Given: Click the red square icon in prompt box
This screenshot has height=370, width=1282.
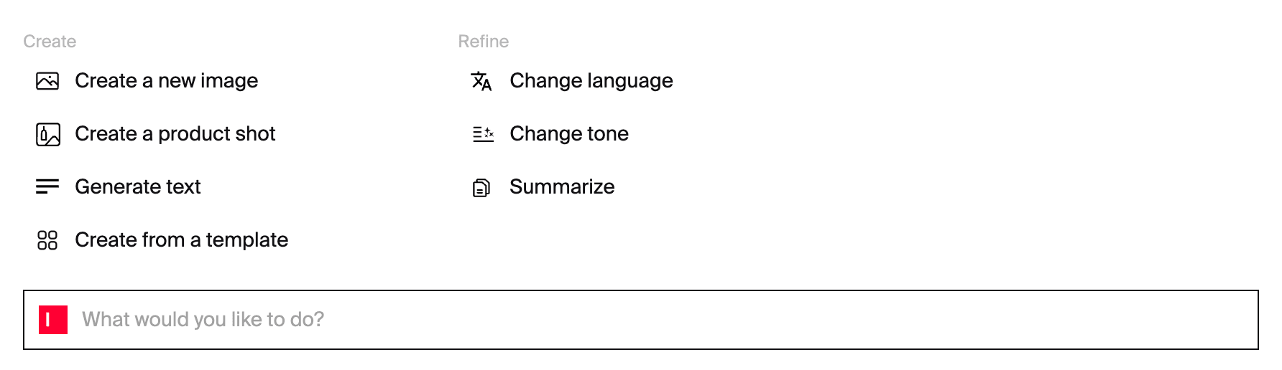Looking at the screenshot, I should click(x=52, y=320).
